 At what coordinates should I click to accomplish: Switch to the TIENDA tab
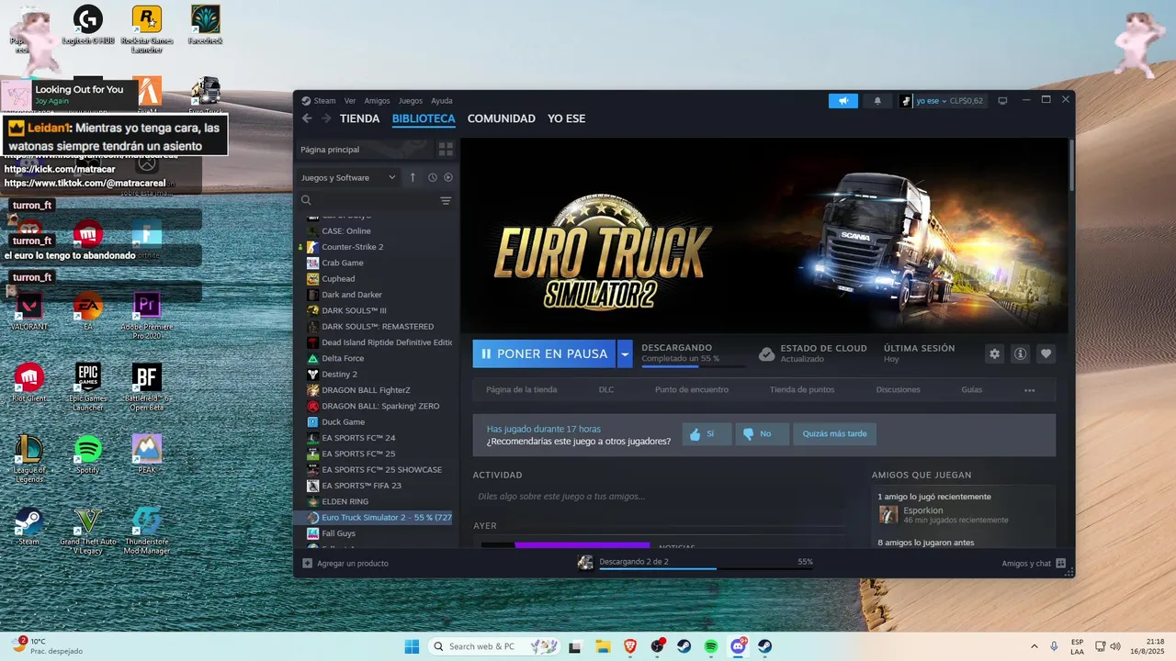[x=359, y=118]
